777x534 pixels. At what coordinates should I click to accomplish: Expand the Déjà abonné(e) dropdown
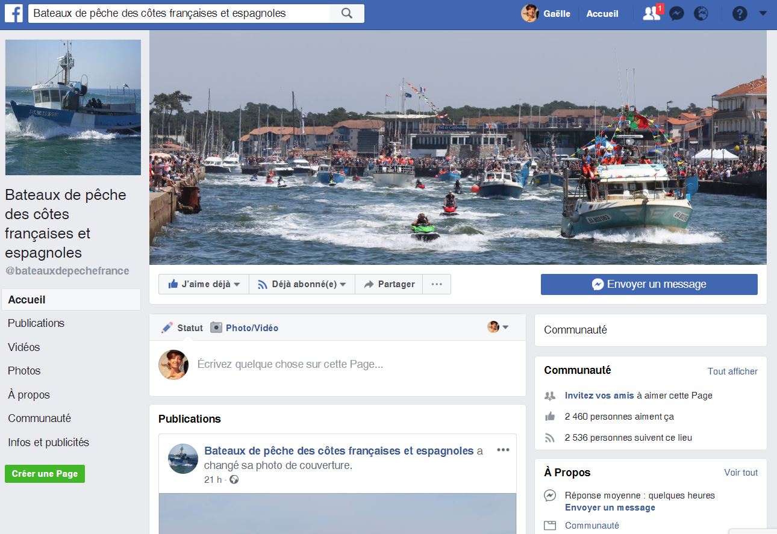[302, 284]
